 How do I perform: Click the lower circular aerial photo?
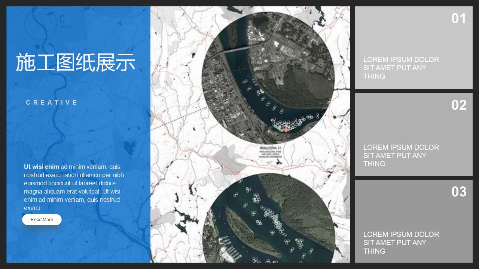pyautogui.click(x=268, y=218)
